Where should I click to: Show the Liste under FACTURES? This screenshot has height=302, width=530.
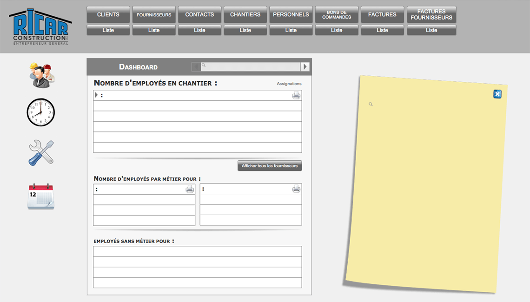382,30
